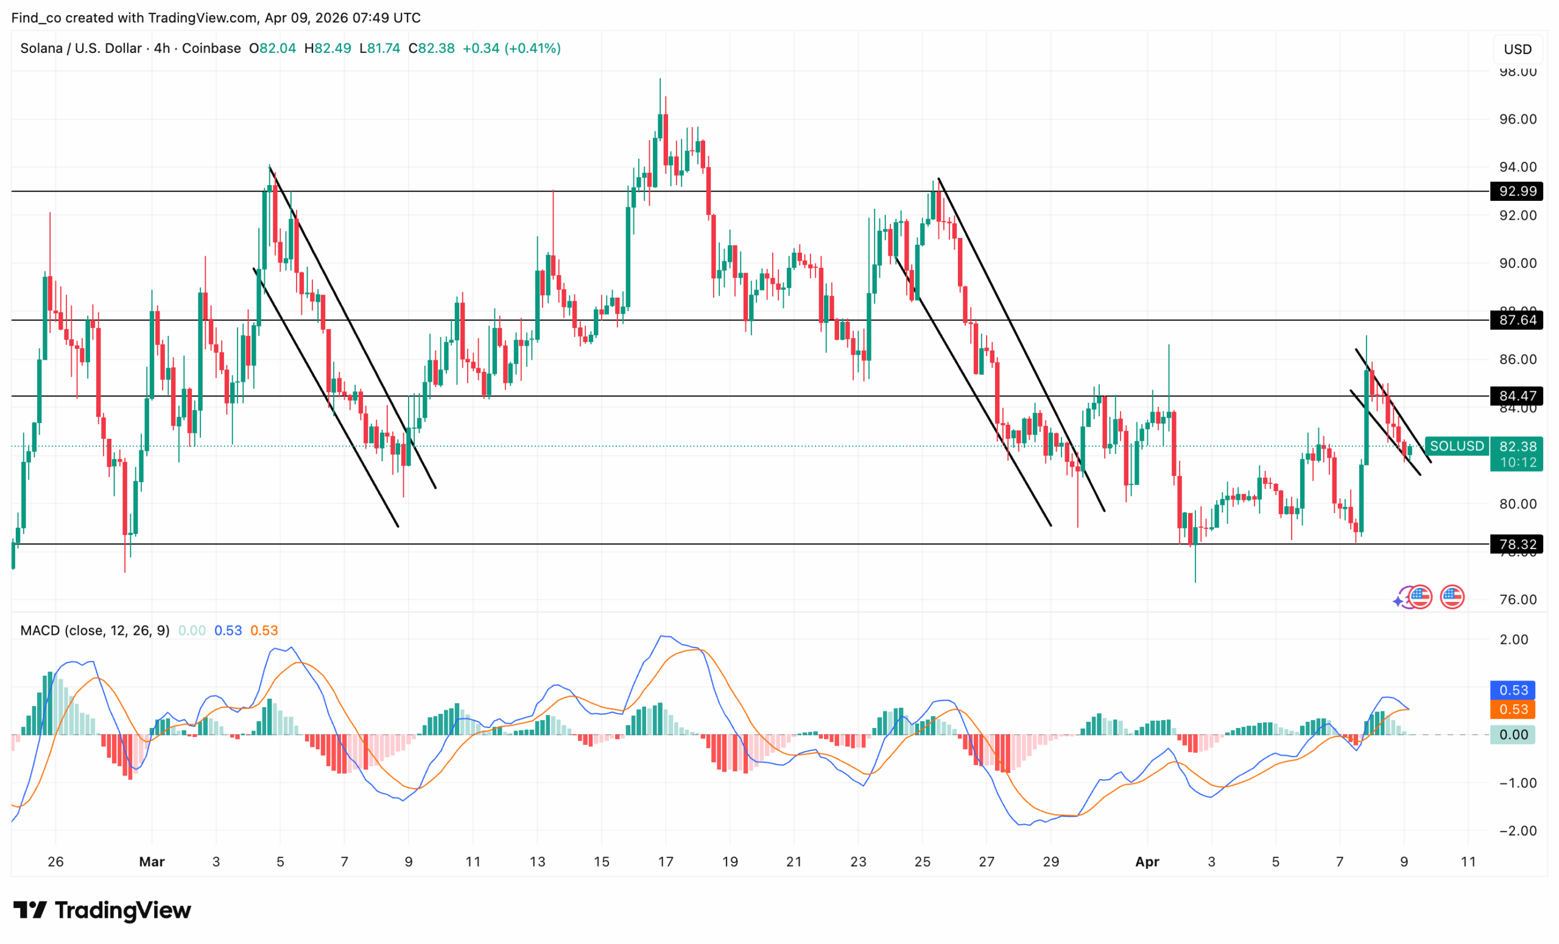Click the Coinbase exchange name in the legend
The width and height of the screenshot is (1559, 944).
tap(211, 48)
